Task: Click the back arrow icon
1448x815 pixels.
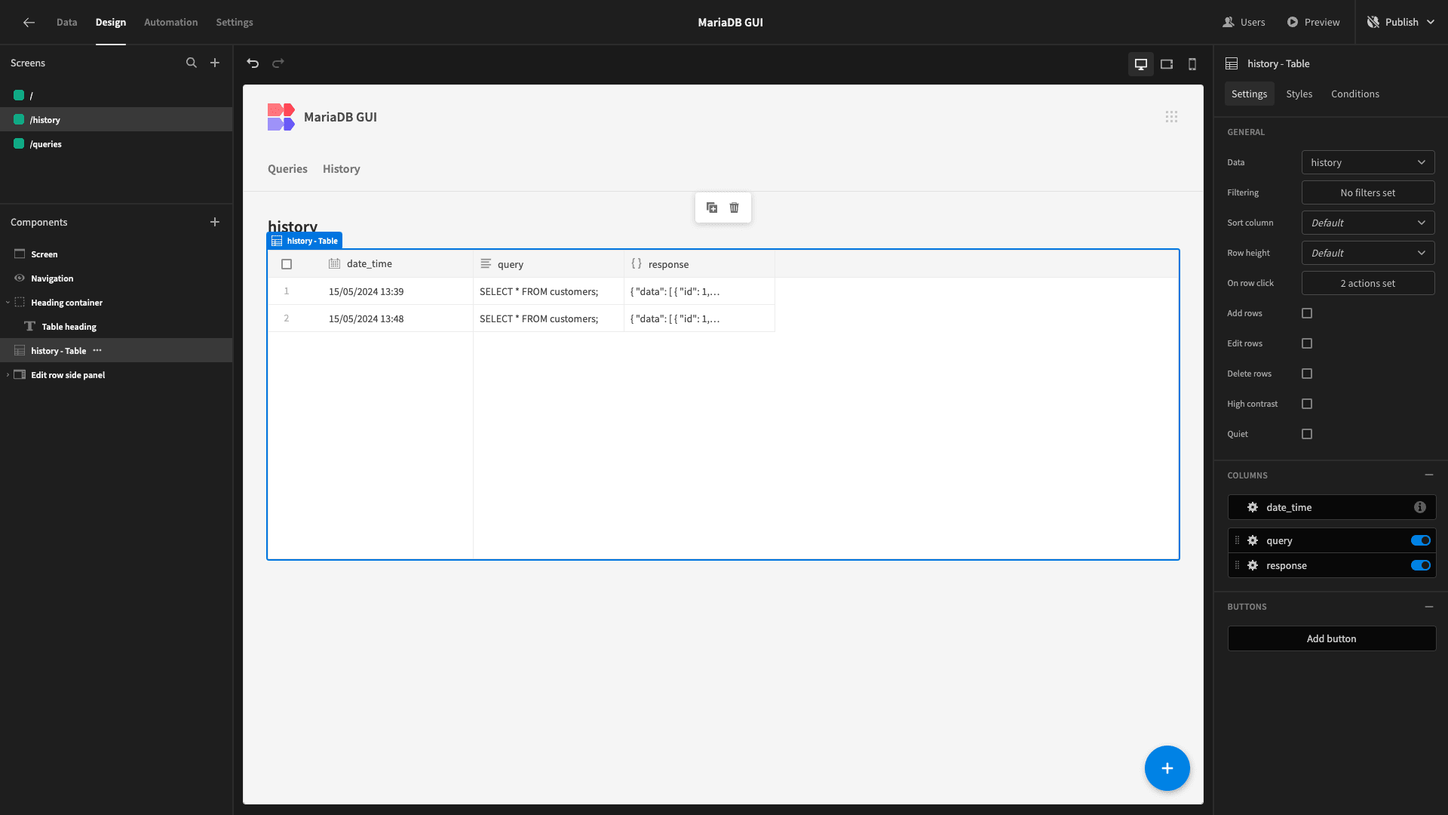Action: 29,23
